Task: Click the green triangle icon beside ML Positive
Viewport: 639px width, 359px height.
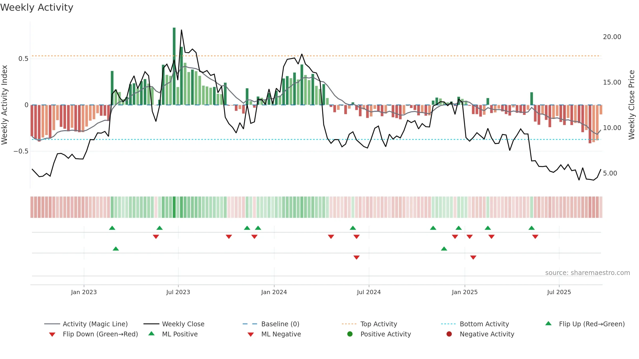Action: 151,333
